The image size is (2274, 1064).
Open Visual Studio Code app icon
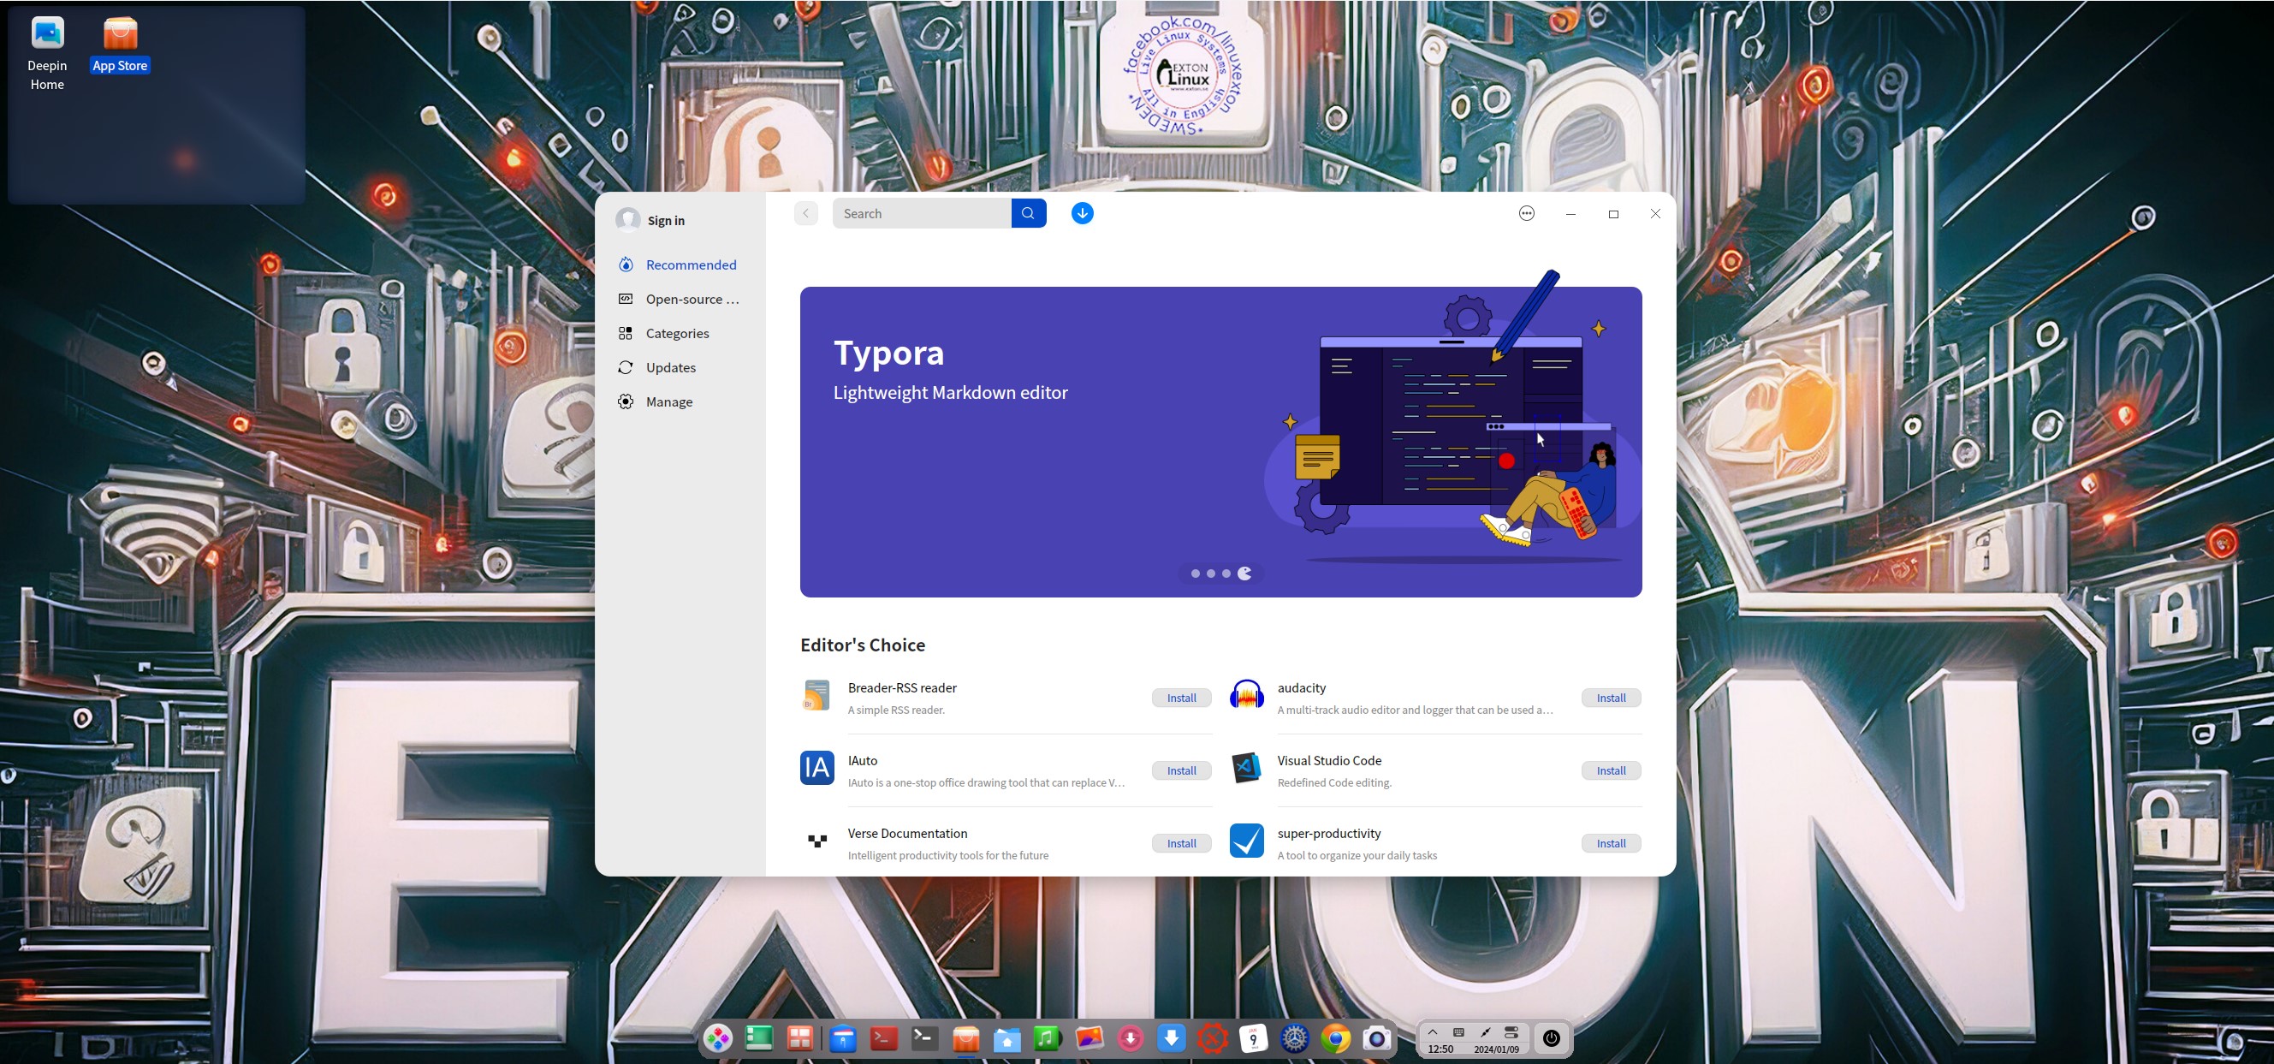point(1246,768)
